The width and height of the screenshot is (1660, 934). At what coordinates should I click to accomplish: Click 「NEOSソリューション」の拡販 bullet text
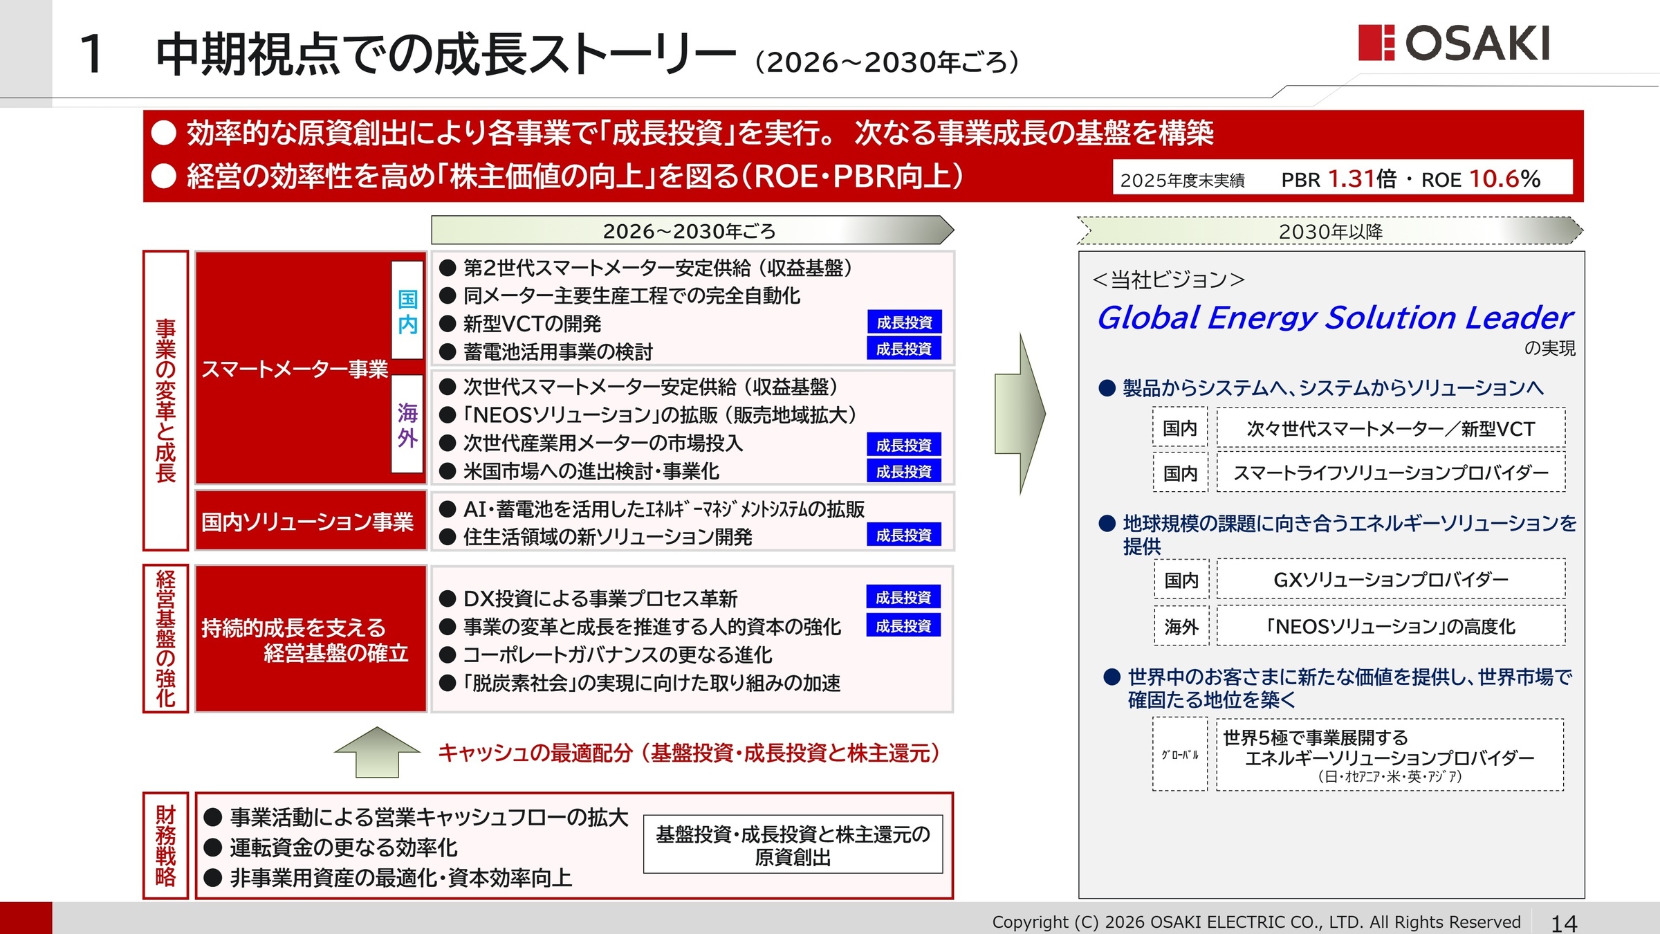660,415
